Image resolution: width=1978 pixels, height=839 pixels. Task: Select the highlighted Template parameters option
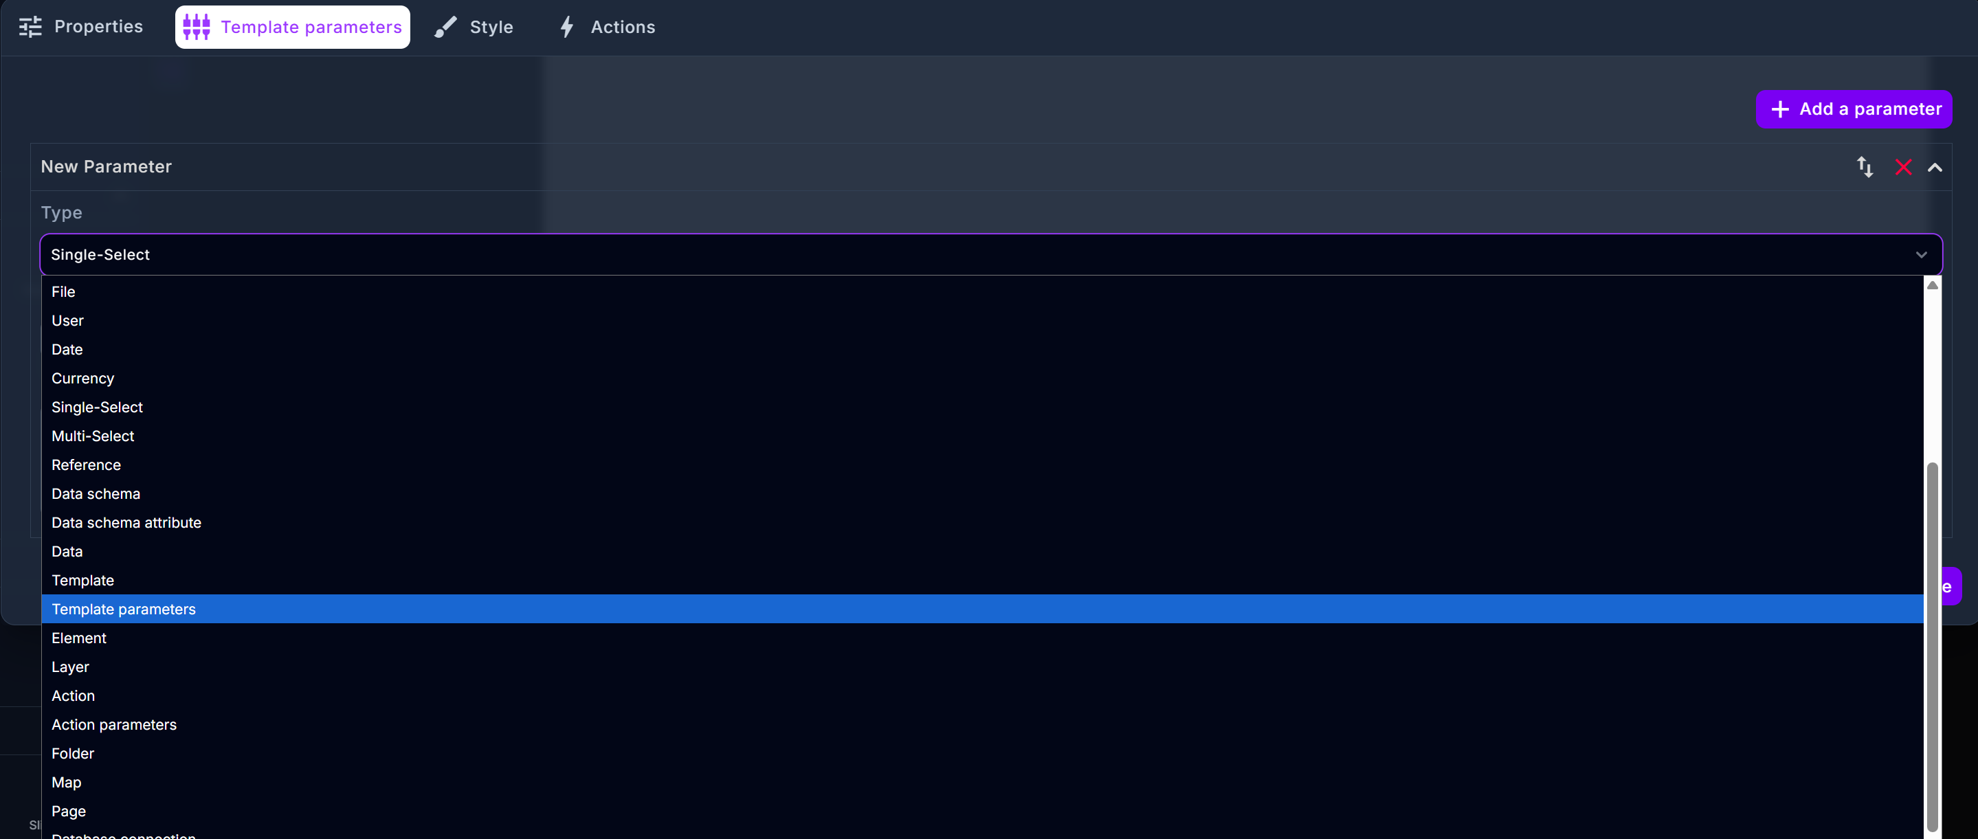point(124,609)
